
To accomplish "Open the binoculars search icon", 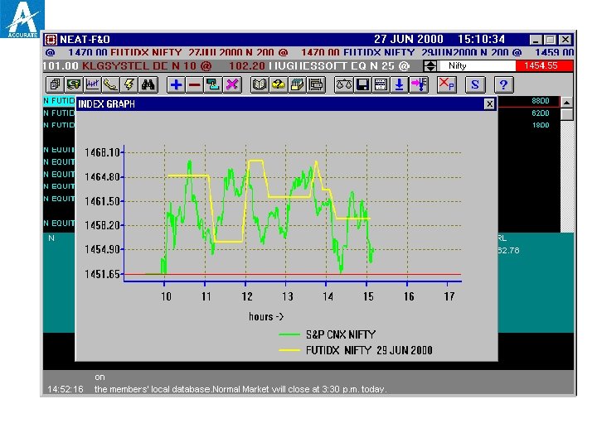I will click(148, 84).
